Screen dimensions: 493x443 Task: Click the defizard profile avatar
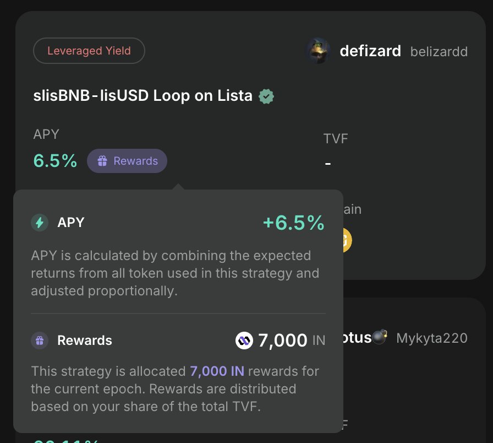318,51
